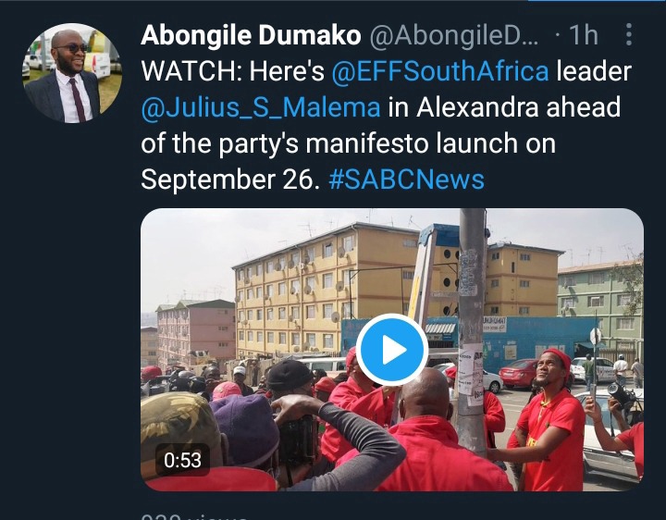This screenshot has width=666, height=520.
Task: Visit the Abongile Dumako display name profile link
Action: [251, 35]
